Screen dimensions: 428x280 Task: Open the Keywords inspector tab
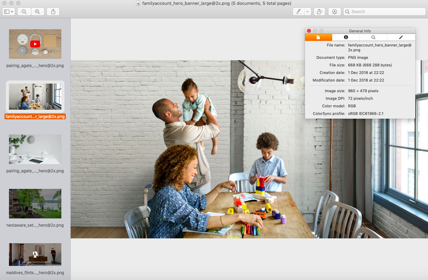tap(374, 37)
